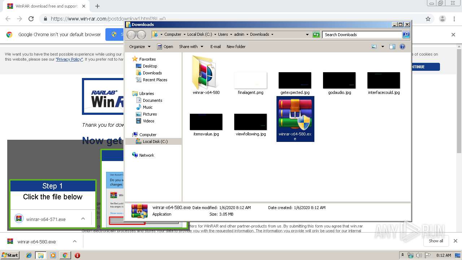
Task: Click the volume icon in system tray
Action: pyautogui.click(x=419, y=255)
